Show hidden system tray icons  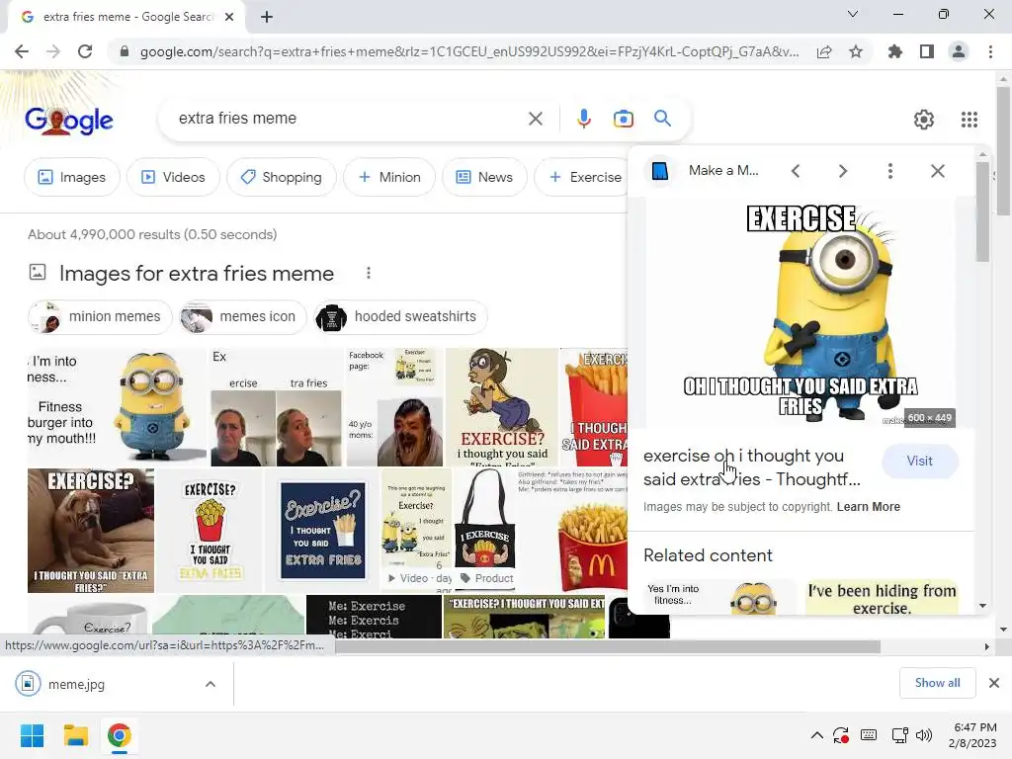816,735
